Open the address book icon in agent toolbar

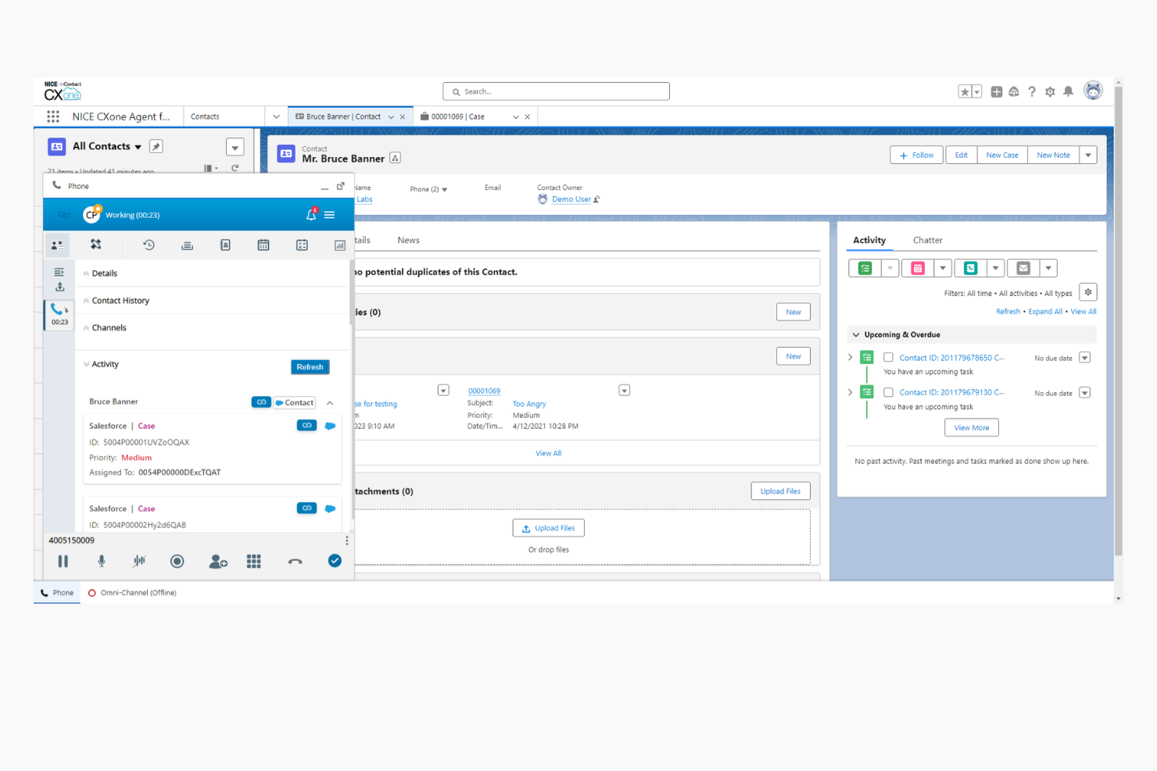[225, 245]
